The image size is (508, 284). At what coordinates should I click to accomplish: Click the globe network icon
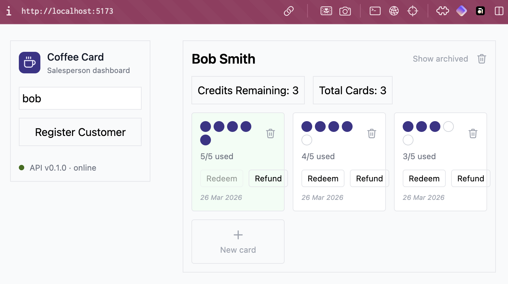click(x=394, y=11)
